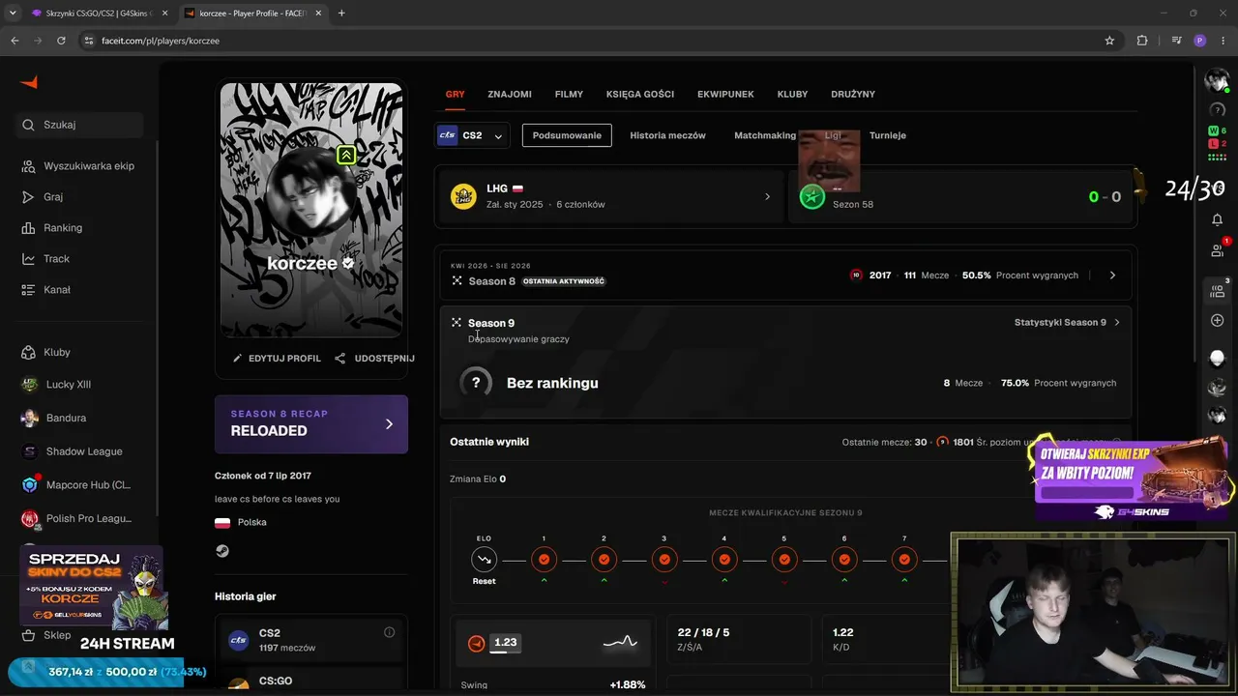Open friends list icon with red badge
Viewport: 1238px width, 696px height.
coord(1218,250)
